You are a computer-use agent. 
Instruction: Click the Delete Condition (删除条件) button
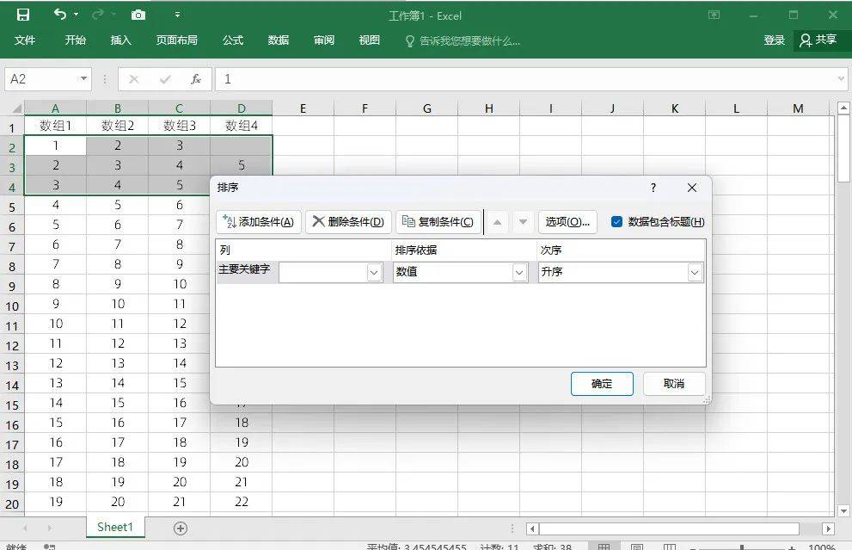pyautogui.click(x=347, y=220)
